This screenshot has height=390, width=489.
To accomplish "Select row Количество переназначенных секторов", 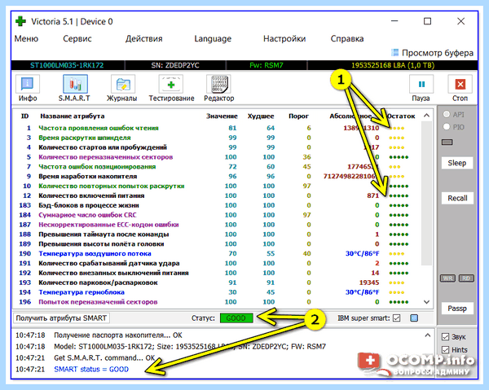I will click(x=217, y=157).
